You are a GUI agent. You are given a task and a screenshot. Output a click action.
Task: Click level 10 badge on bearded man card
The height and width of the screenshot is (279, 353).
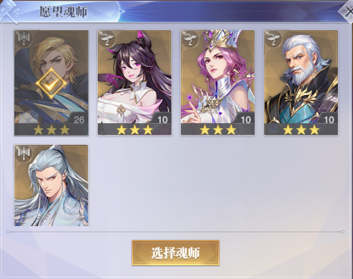click(x=329, y=119)
